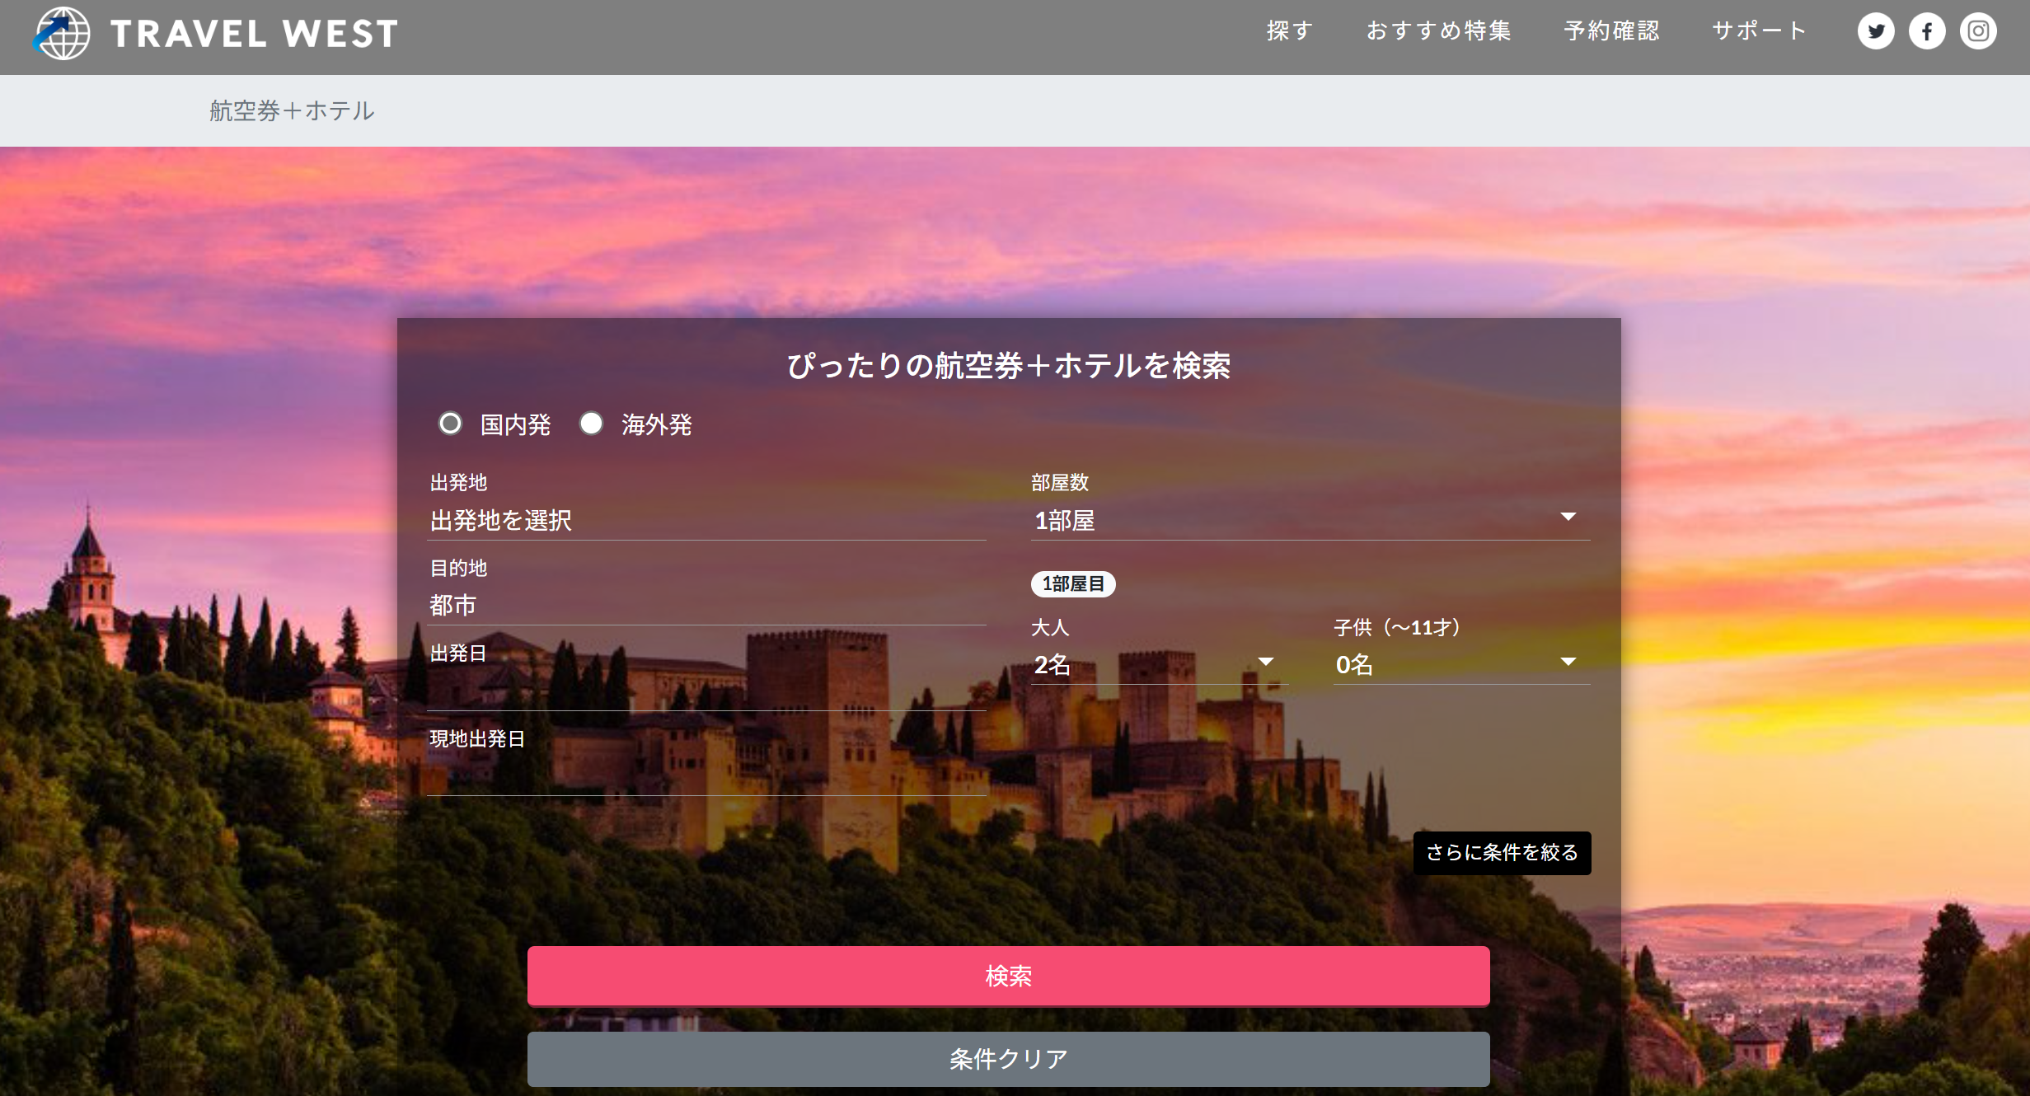The height and width of the screenshot is (1096, 2030).
Task: Click the 出発地を選択 departure field
Action: pos(706,520)
